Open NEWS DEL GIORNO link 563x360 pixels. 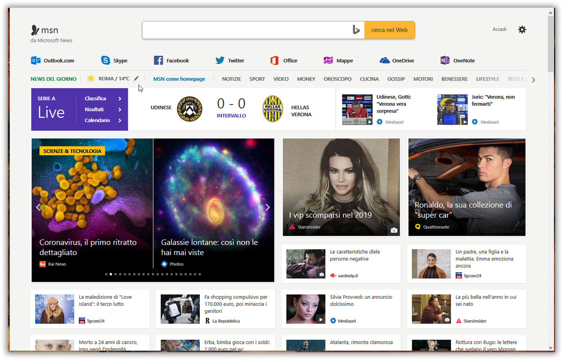tap(54, 79)
